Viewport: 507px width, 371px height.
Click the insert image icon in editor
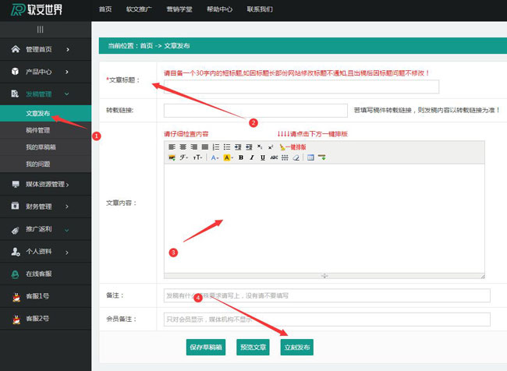tap(172, 157)
